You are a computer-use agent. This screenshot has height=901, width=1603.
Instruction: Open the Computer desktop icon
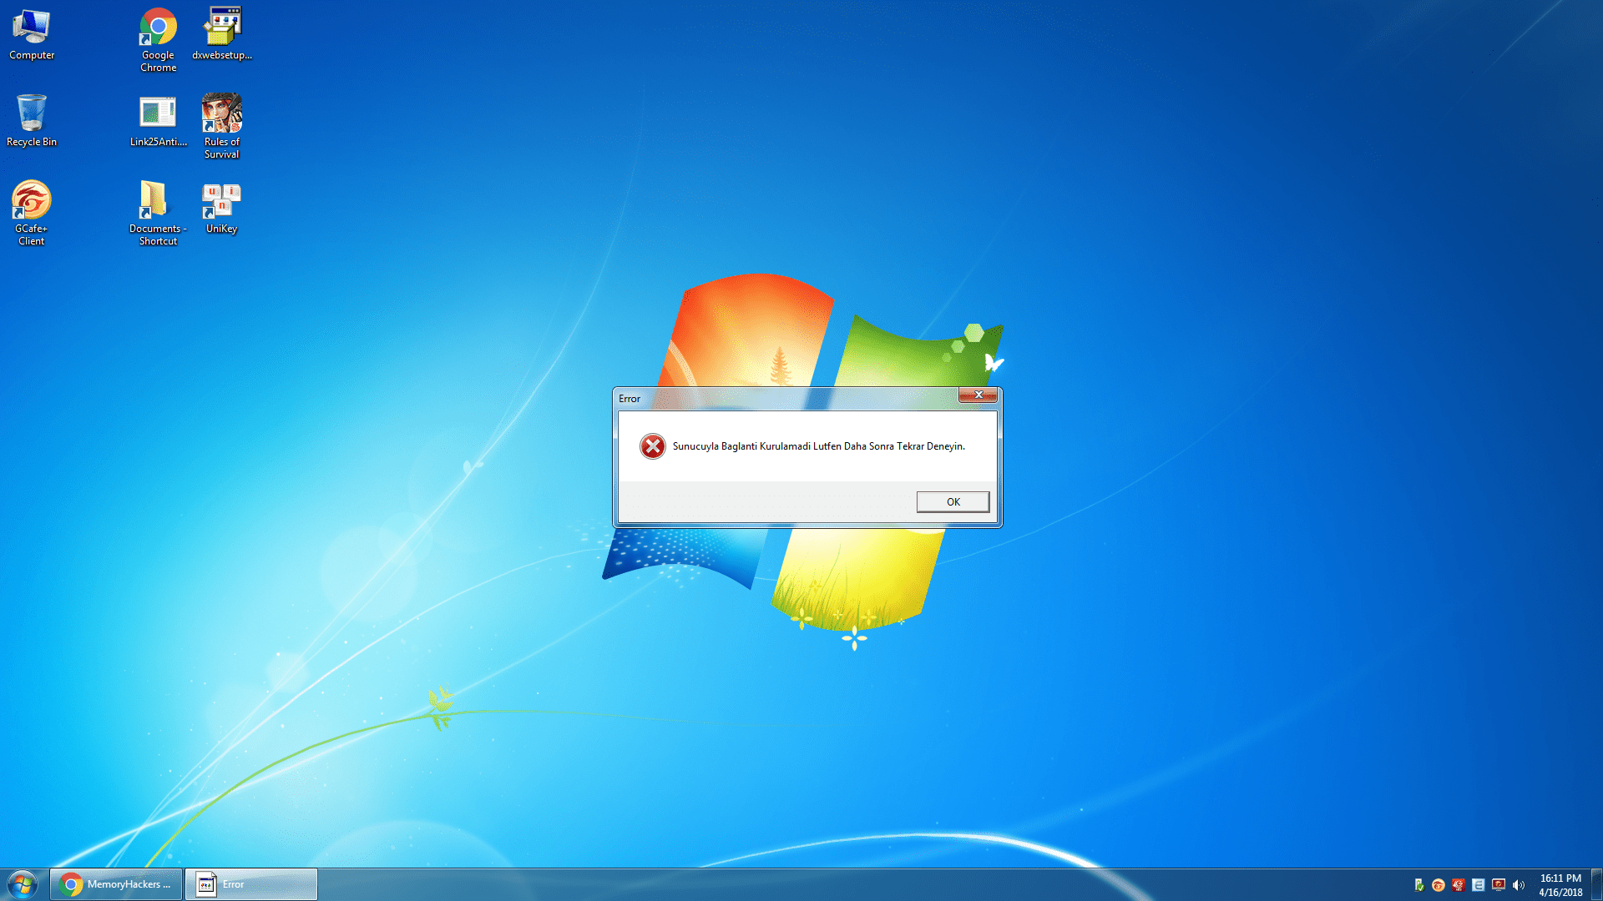[x=32, y=35]
